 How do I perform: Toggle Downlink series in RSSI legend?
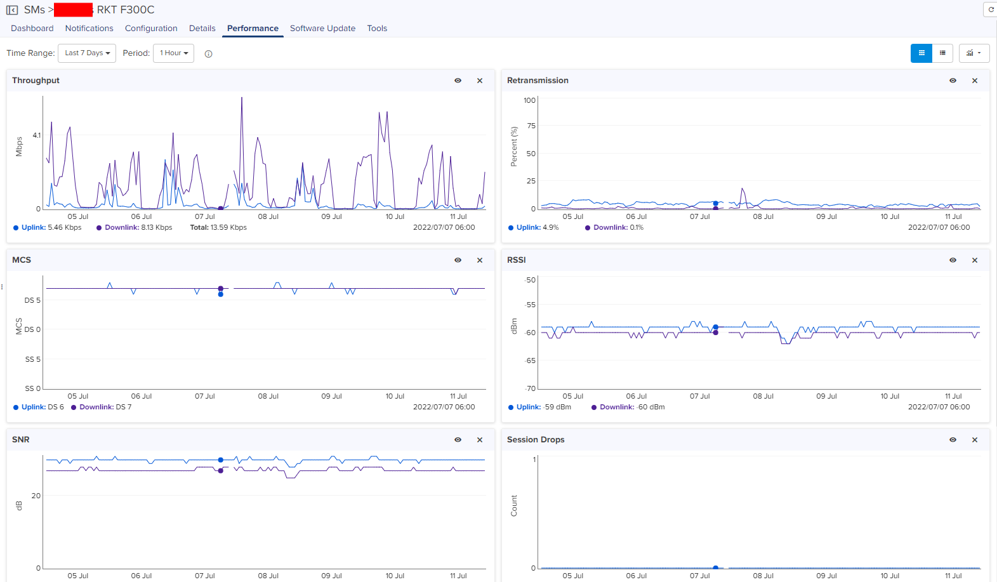616,407
